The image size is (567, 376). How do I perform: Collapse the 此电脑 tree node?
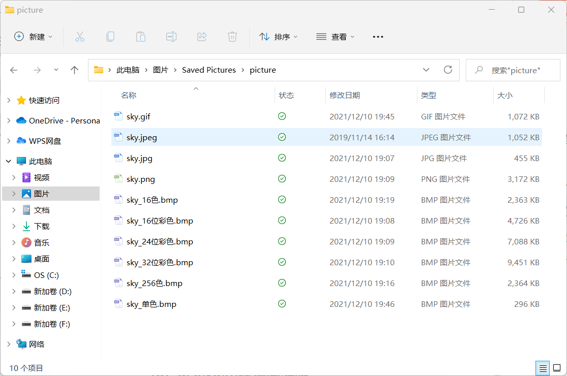(9, 161)
